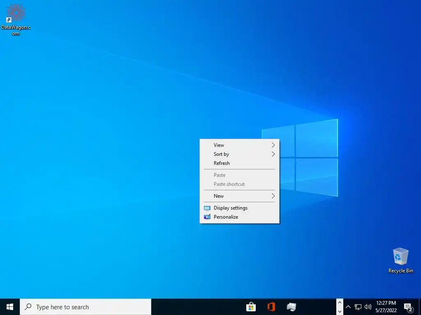Open the Action Center notifications icon
The image size is (421, 315).
408,307
